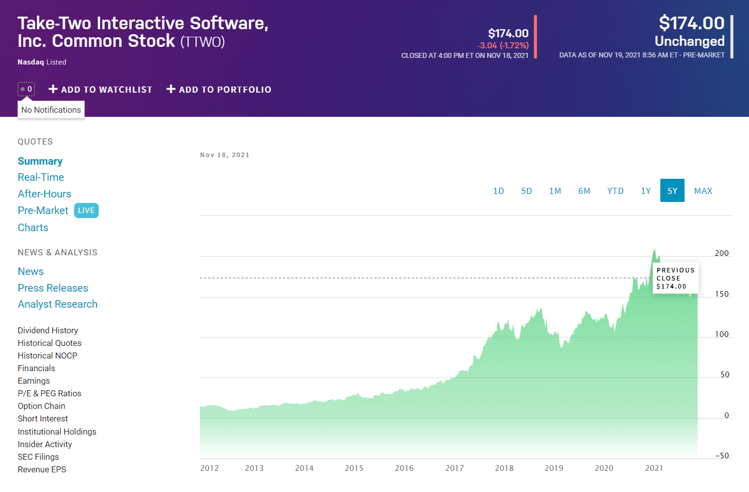Open Analyst Research
Image resolution: width=749 pixels, height=492 pixels.
point(57,304)
